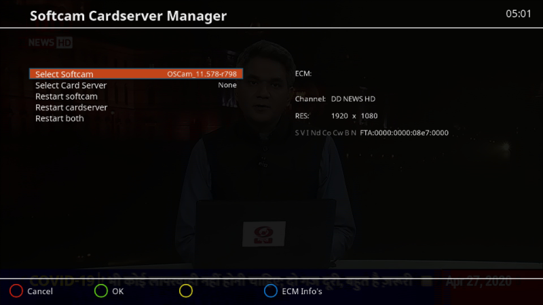Image resolution: width=543 pixels, height=305 pixels.
Task: Click the blue ECM Info's circle icon
Action: coord(270,291)
